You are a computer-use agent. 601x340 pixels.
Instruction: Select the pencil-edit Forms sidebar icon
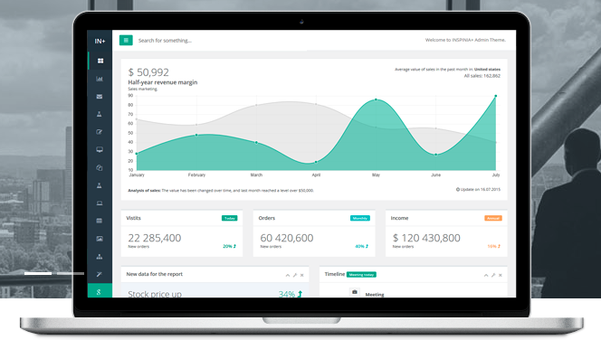(x=100, y=132)
